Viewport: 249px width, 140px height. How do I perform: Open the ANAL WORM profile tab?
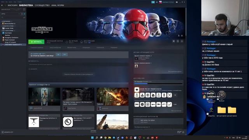pyautogui.click(x=58, y=5)
